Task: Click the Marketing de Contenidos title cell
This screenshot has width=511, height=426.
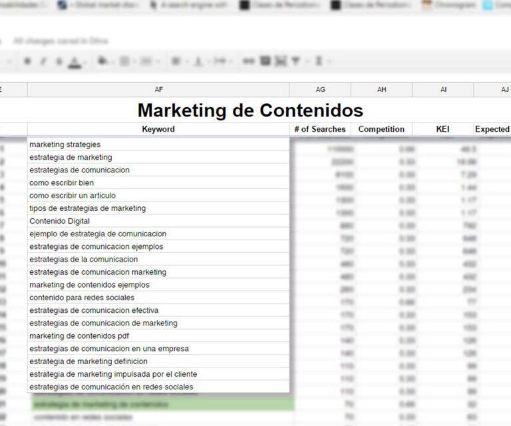Action: tap(250, 110)
